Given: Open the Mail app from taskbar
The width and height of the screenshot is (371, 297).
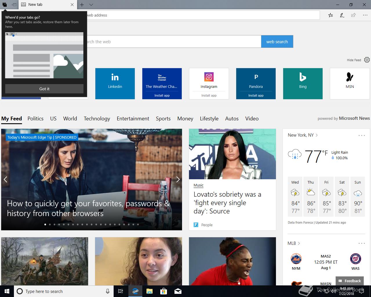Looking at the screenshot, I should (178, 291).
